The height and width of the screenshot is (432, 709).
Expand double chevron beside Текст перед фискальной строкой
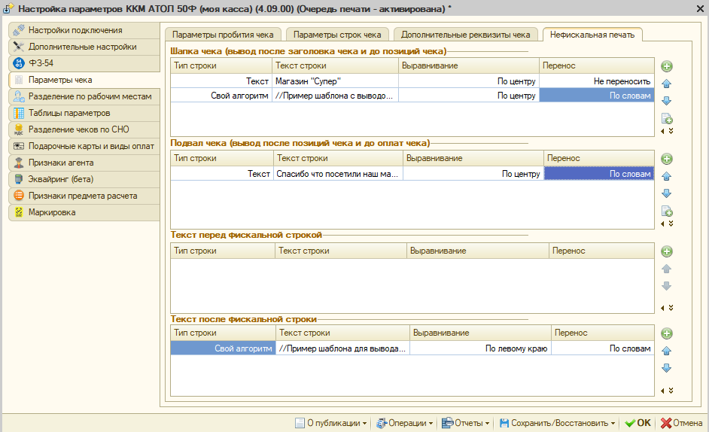pos(671,308)
